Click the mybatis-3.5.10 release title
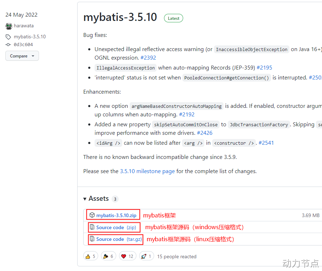The height and width of the screenshot is (271, 322). 120,17
